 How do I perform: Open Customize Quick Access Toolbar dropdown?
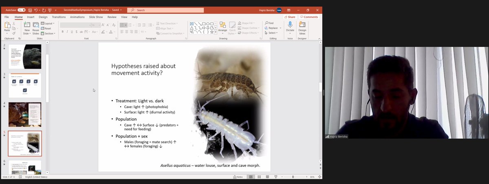[56, 10]
